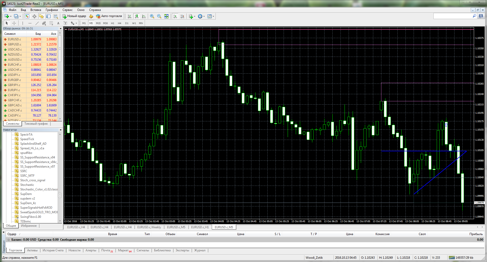Open the Вставка menu
This screenshot has height=262, width=487.
(36, 10)
